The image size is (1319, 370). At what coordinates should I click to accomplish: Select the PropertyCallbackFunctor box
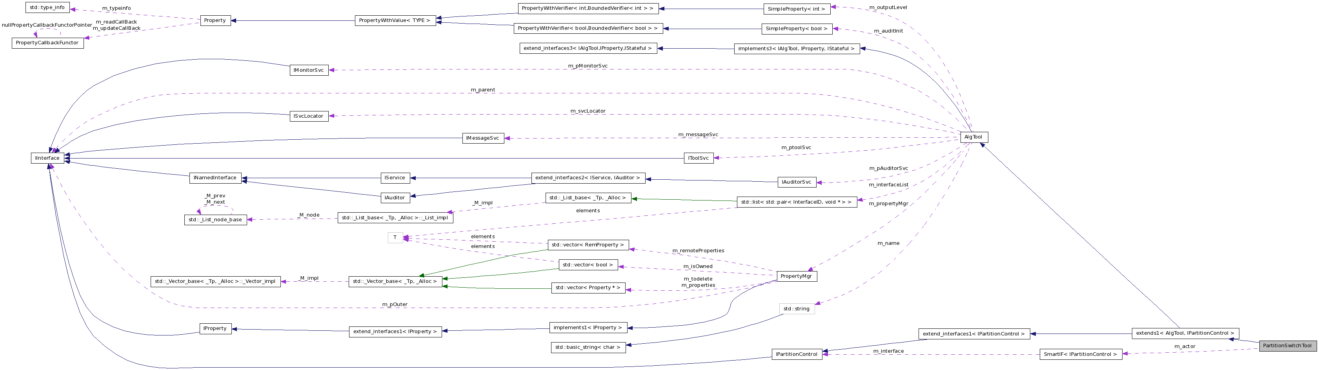47,42
